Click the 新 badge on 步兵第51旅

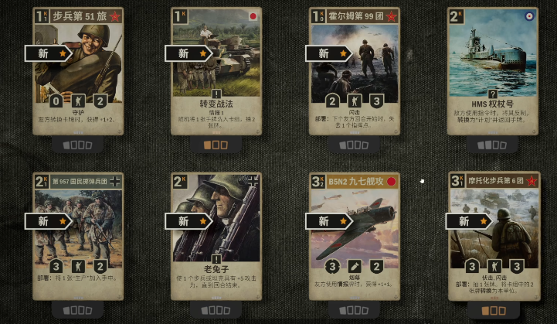(x=49, y=53)
